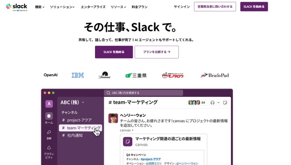The width and height of the screenshot is (291, 165).
Task: Click the workspace A avatar icon
Action: tap(49, 104)
